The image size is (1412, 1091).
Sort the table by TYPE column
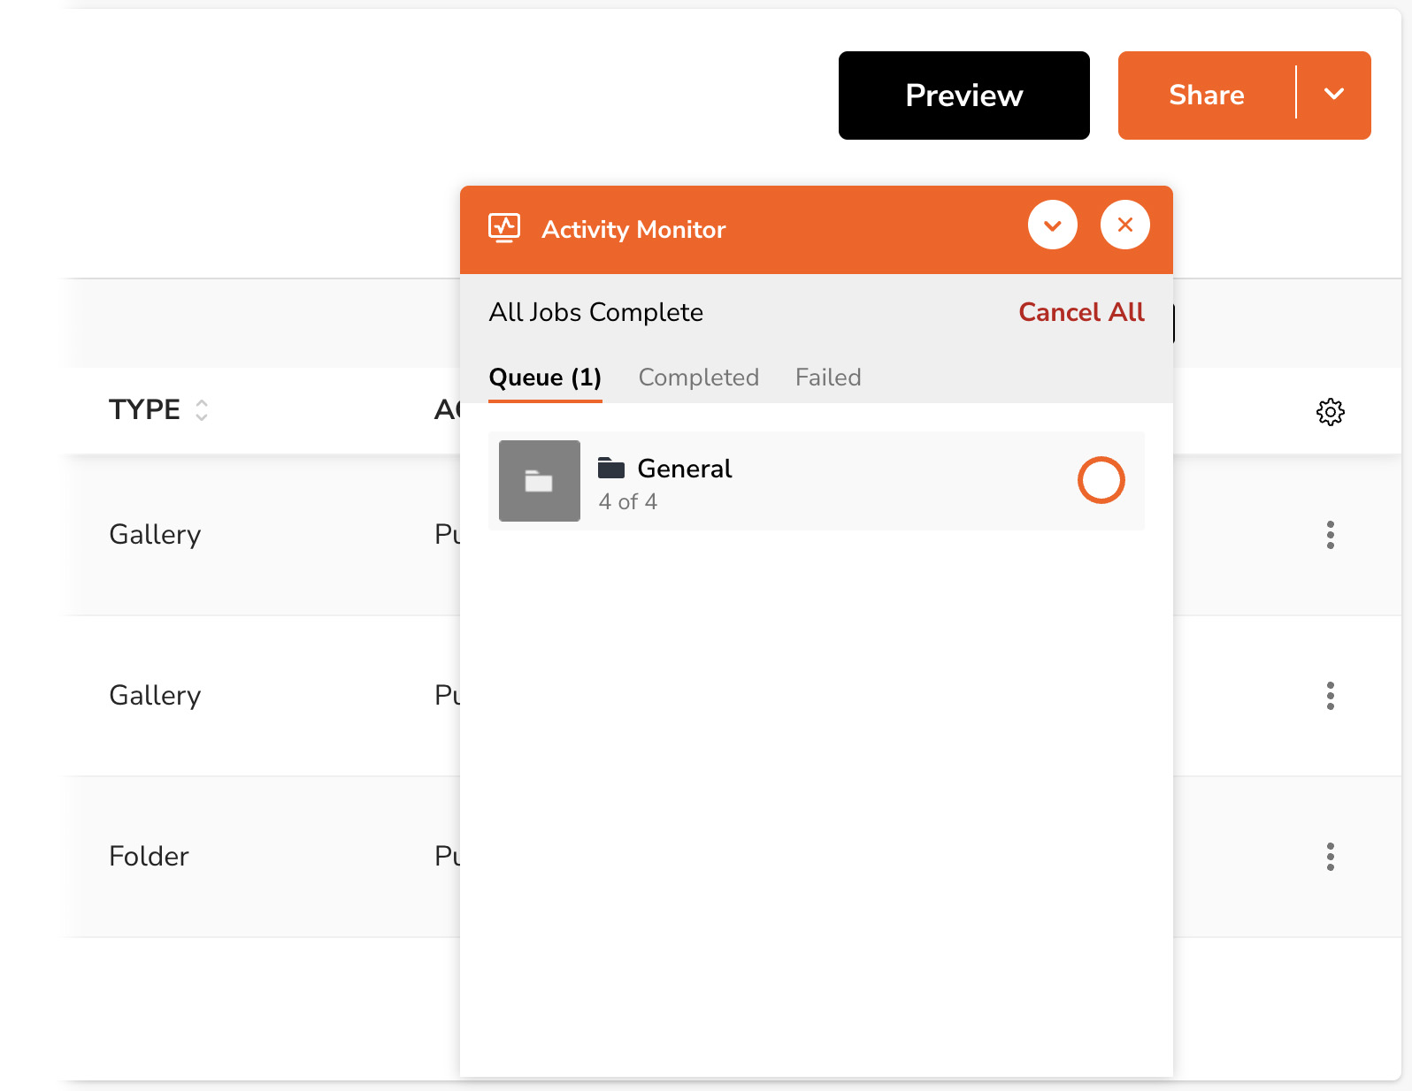(202, 410)
